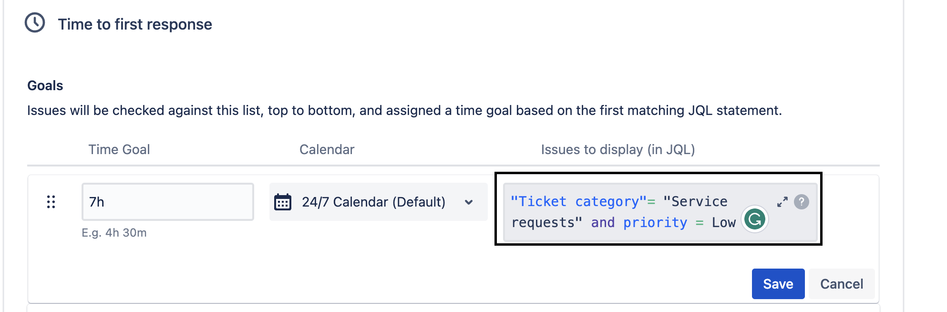Open JQL syntax help question mark icon
Image resolution: width=947 pixels, height=312 pixels.
(802, 202)
